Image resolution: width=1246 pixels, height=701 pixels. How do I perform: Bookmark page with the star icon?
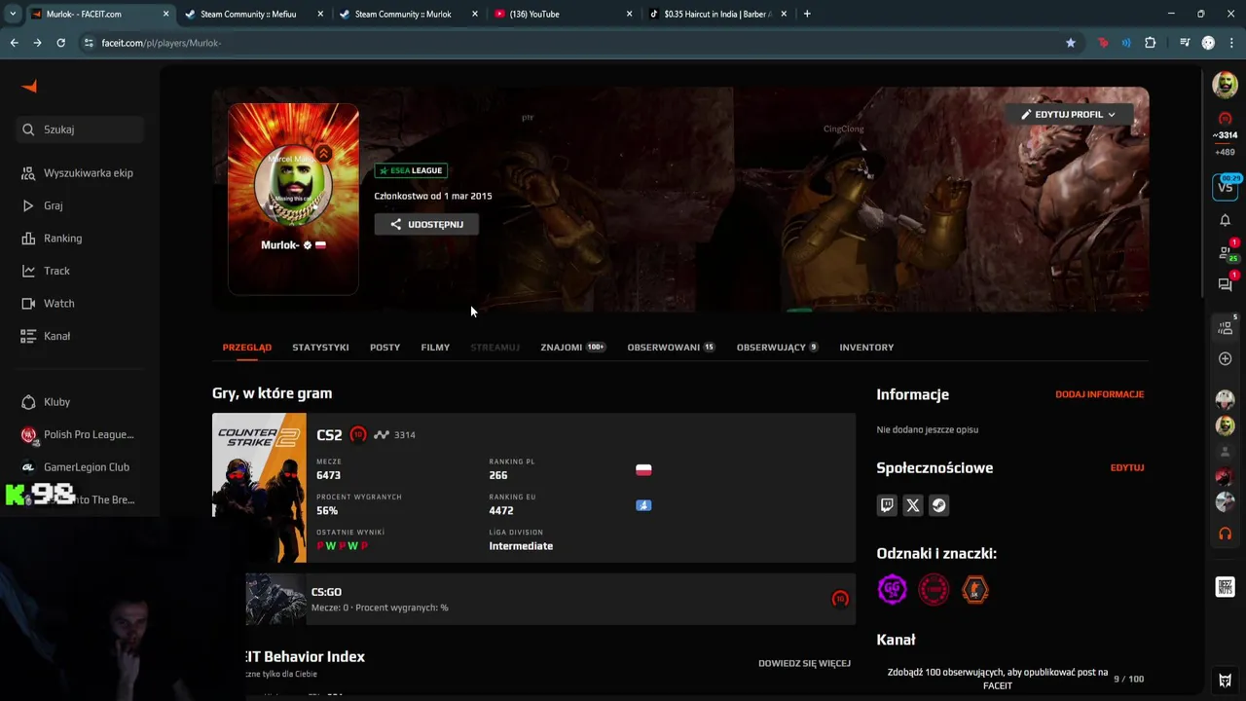[1071, 43]
